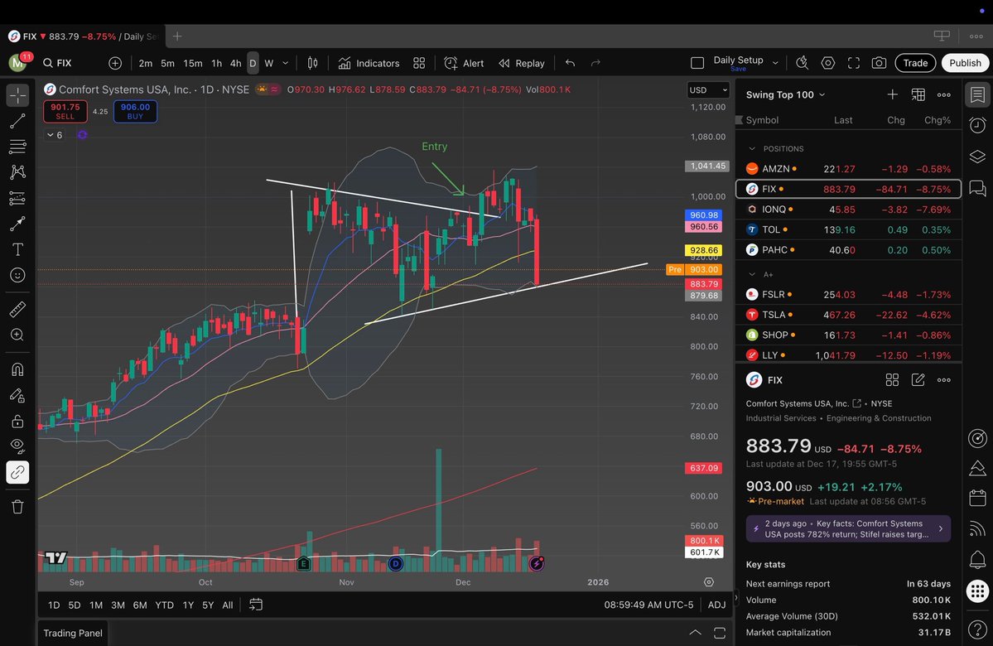
Task: Remove drawings with trash icon
Action: tap(17, 507)
